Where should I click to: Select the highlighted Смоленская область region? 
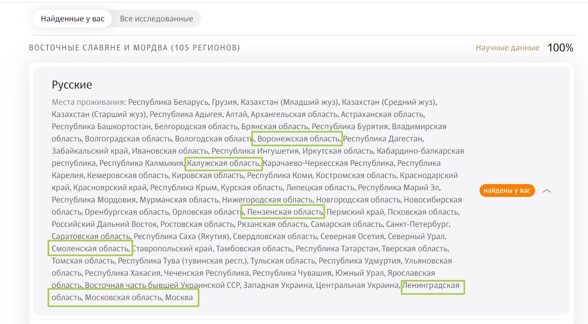coord(90,248)
